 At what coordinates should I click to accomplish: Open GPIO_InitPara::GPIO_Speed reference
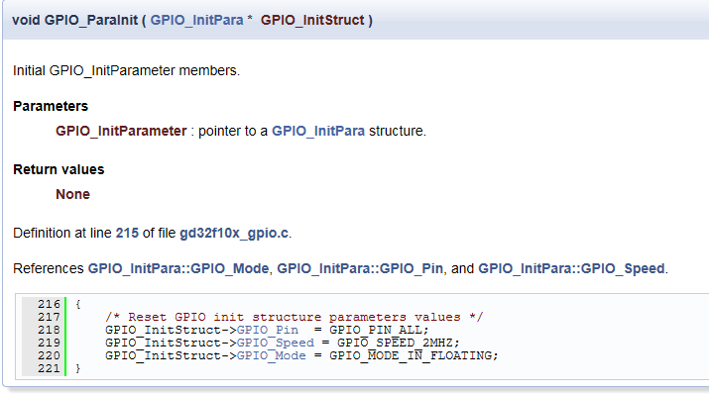tap(571, 268)
